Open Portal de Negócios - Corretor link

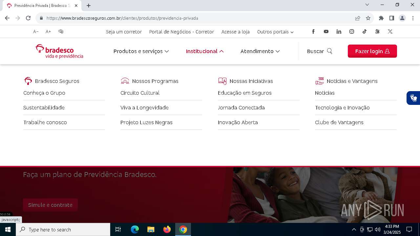181,32
